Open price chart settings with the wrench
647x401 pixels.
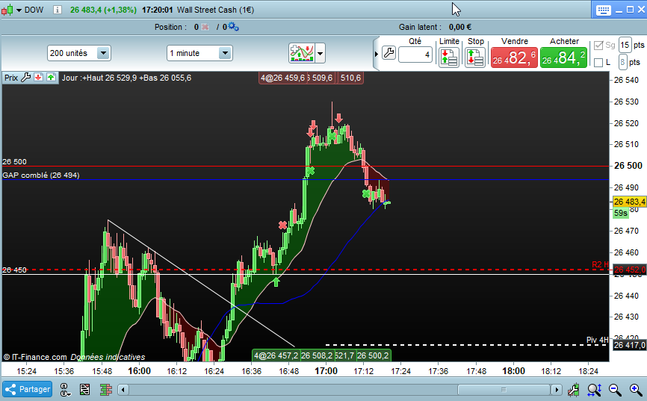[25, 77]
